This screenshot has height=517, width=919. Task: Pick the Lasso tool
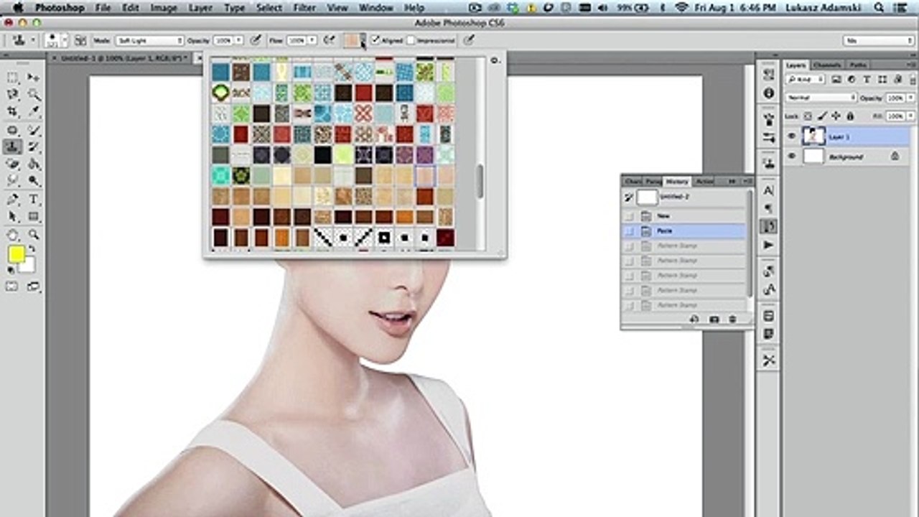[13, 95]
